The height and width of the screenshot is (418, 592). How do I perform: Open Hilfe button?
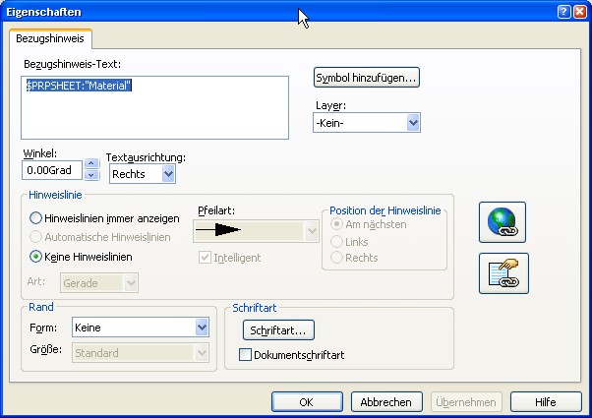click(546, 402)
